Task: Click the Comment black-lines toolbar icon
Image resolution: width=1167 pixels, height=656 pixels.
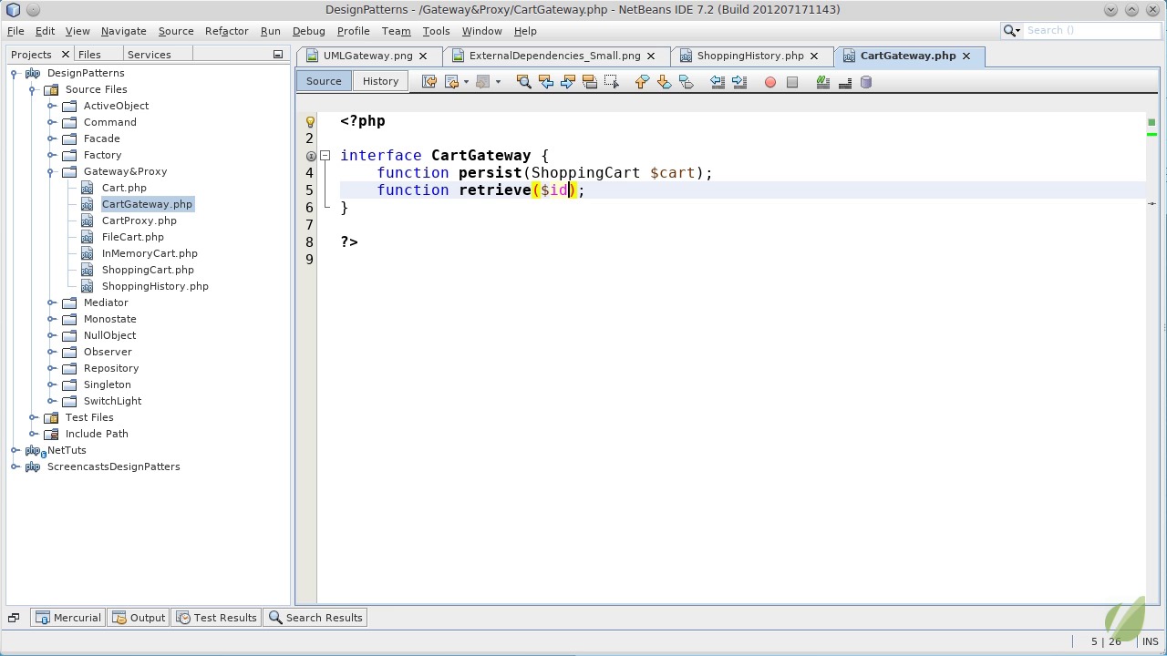Action: pyautogui.click(x=845, y=82)
